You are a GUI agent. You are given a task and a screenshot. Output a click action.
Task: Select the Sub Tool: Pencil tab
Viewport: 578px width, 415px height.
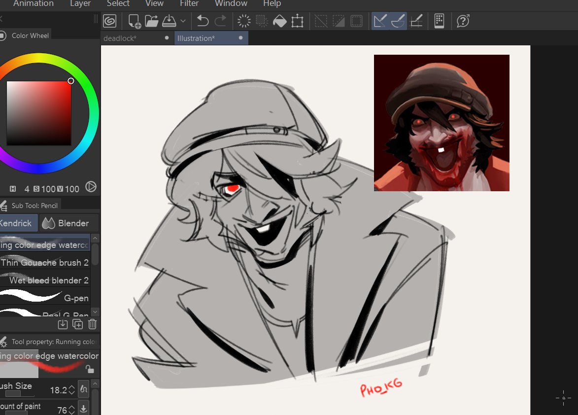pyautogui.click(x=30, y=206)
